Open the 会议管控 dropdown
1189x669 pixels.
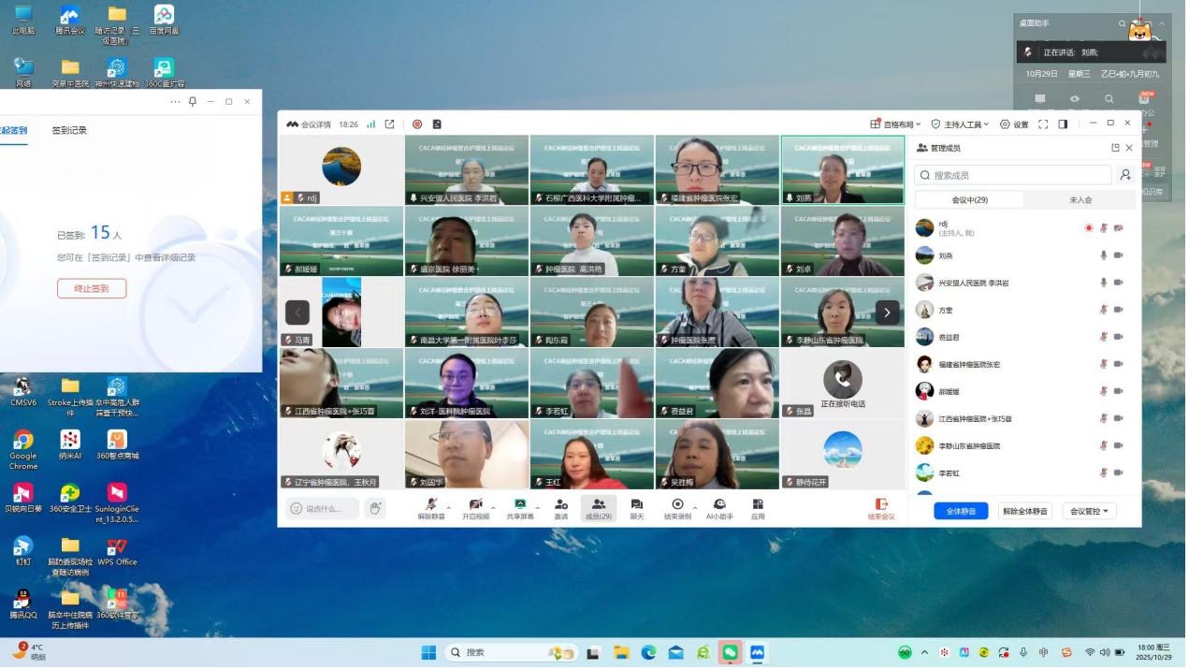coord(1090,512)
